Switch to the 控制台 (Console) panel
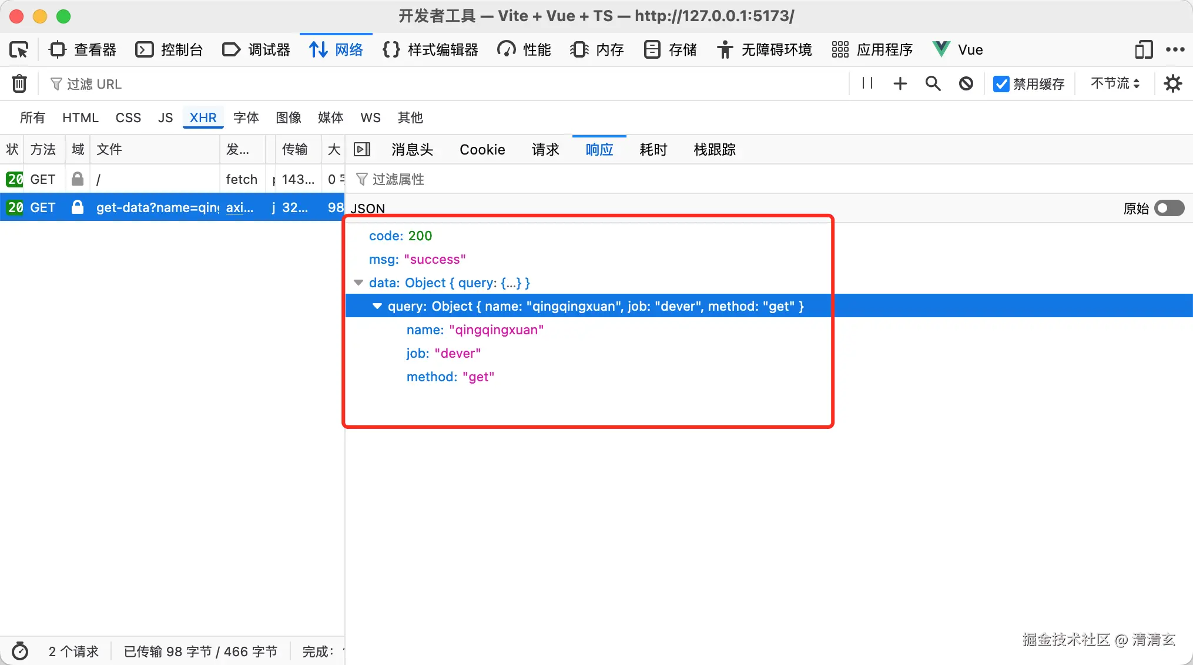This screenshot has height=665, width=1193. pyautogui.click(x=169, y=49)
